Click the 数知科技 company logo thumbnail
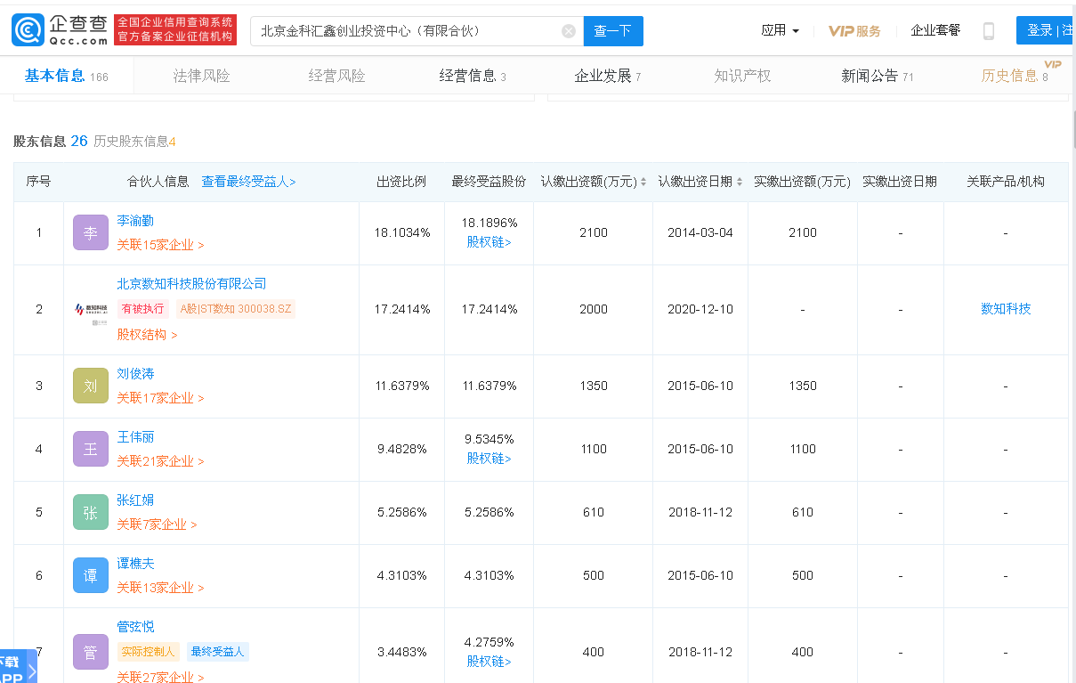This screenshot has height=683, width=1076. (x=90, y=310)
